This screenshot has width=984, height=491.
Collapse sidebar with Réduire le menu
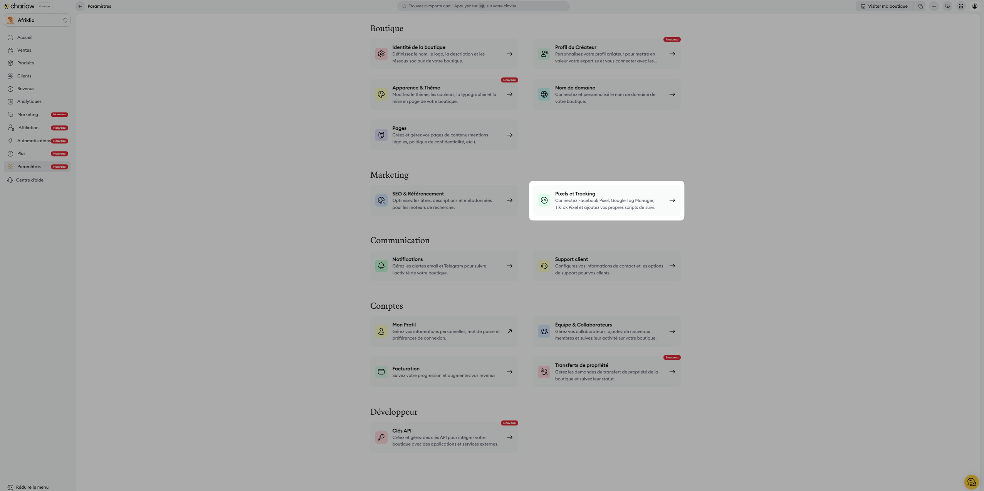click(28, 487)
